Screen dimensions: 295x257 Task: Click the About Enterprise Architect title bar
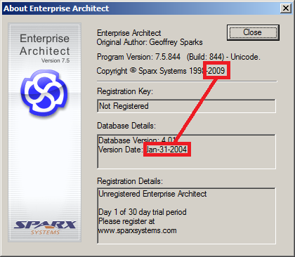pos(141,8)
